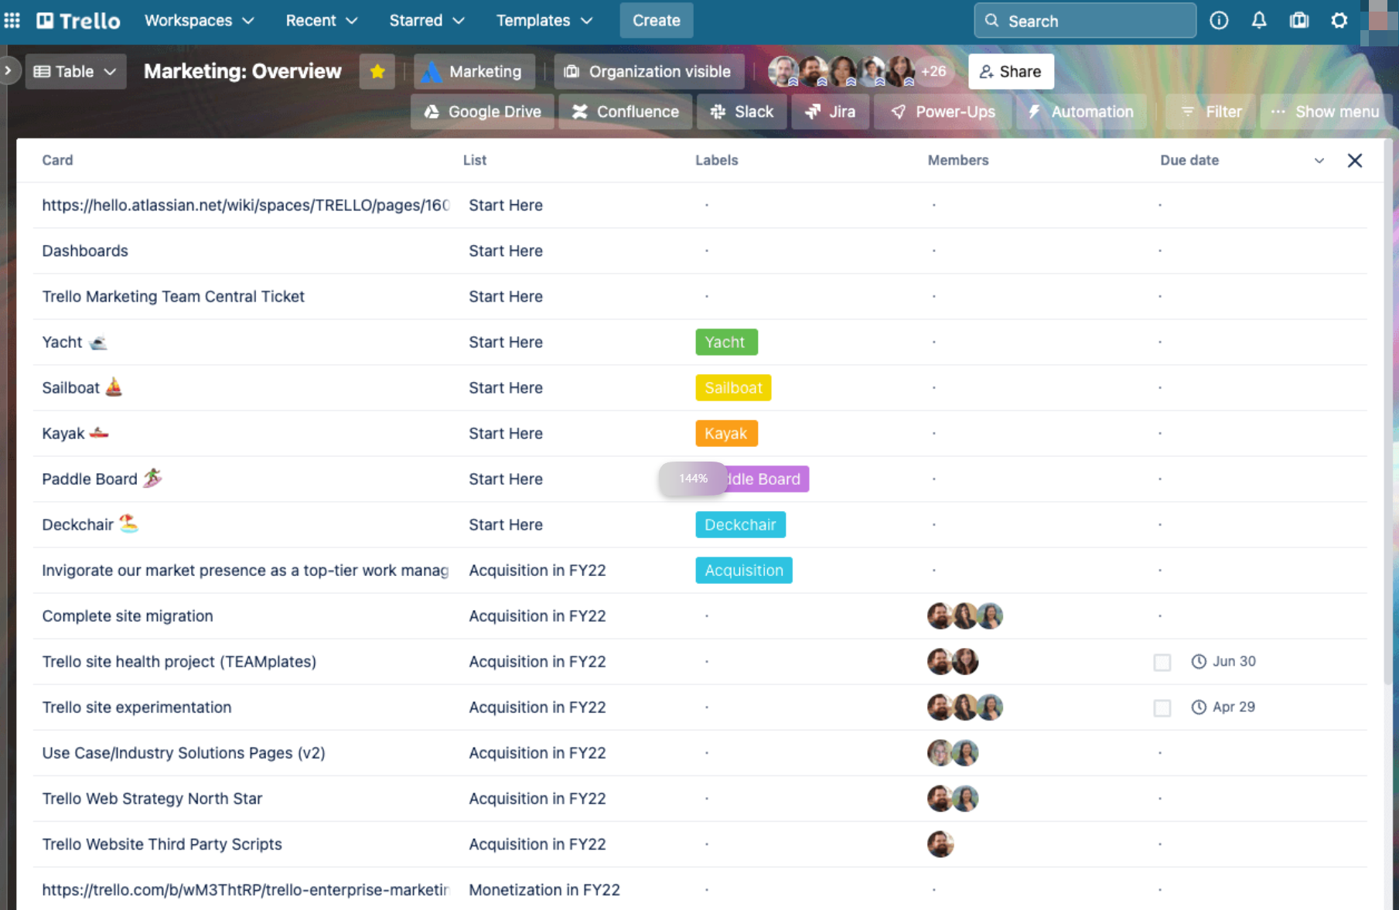Open Slack integration button
The height and width of the screenshot is (910, 1399).
(x=742, y=111)
